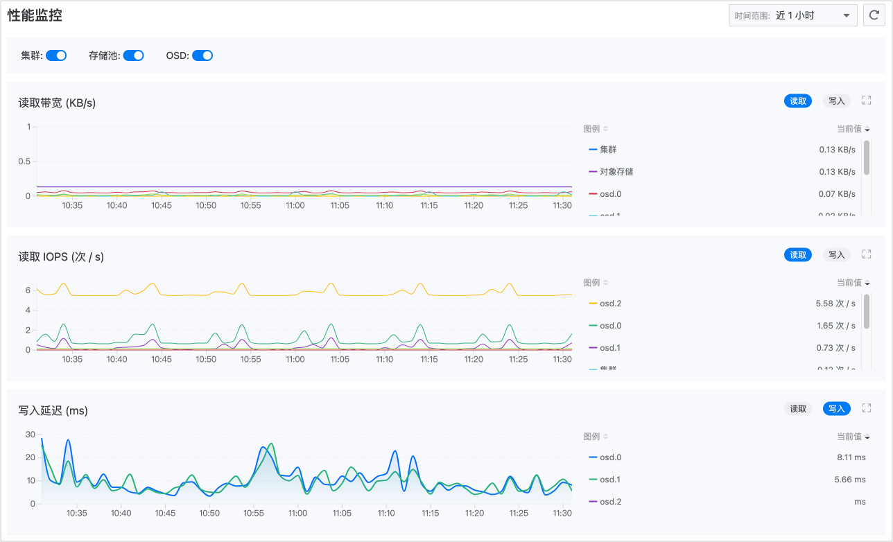893x542 pixels.
Task: Switch the latency chart to 读取
Action: (x=798, y=409)
